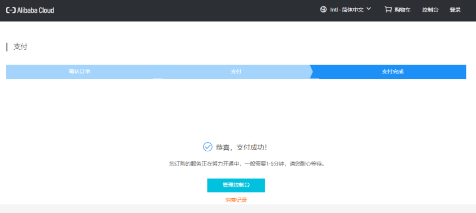
Task: Go to 控制台 in the header
Action: (430, 10)
